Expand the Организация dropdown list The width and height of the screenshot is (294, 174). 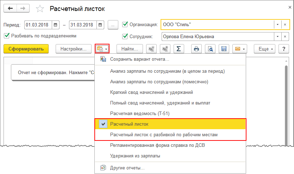point(277,25)
